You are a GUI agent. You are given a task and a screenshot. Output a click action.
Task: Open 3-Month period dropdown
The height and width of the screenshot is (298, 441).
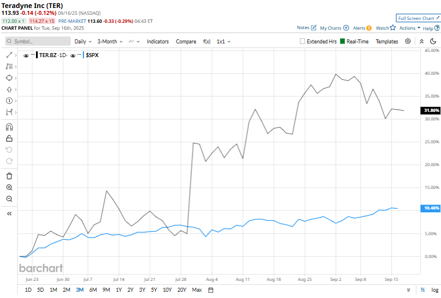tap(110, 41)
